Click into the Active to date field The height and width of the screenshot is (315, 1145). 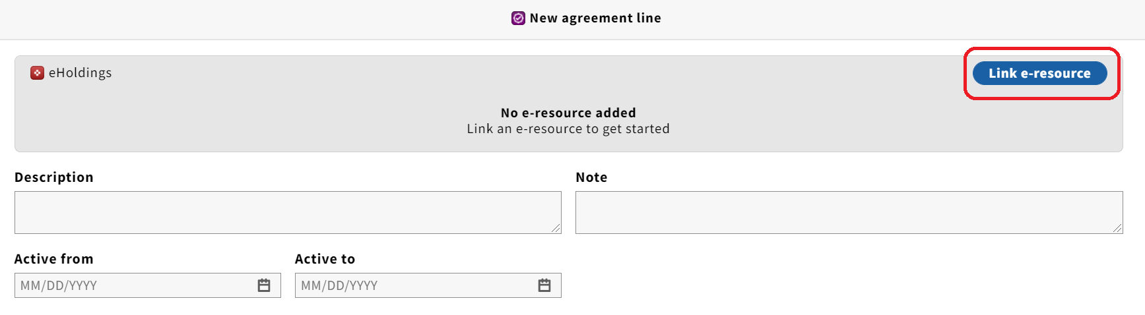coord(416,285)
